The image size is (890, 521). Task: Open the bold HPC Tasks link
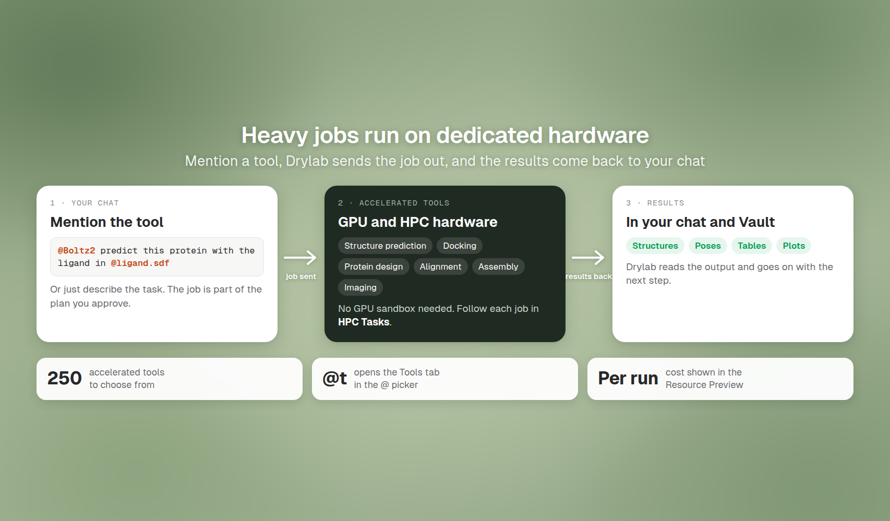pos(364,322)
